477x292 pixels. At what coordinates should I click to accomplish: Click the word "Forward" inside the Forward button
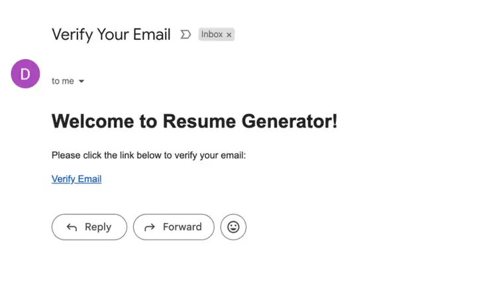[182, 227]
